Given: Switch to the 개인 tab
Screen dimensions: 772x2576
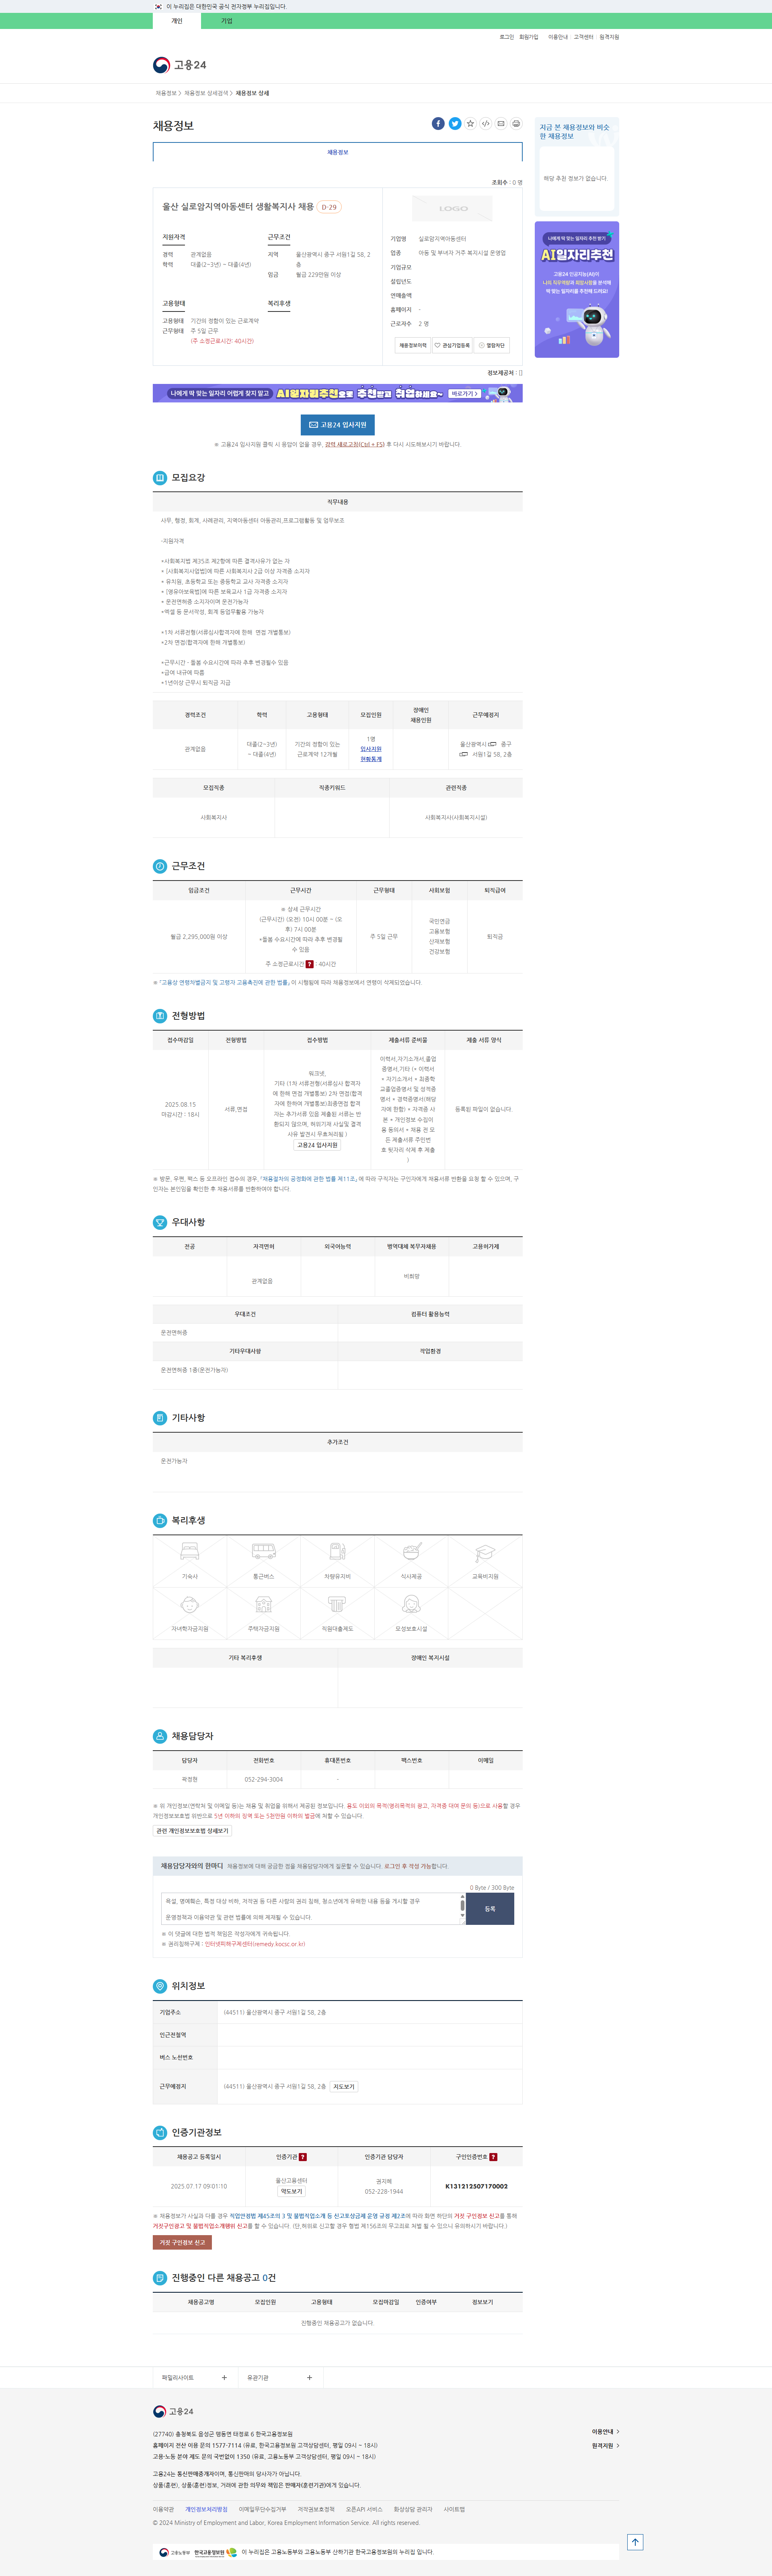Looking at the screenshot, I should tap(177, 21).
